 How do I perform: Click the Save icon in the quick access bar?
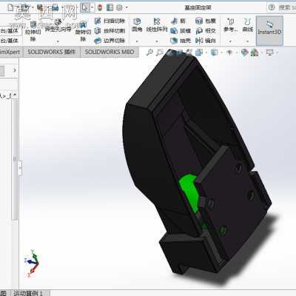(40, 7)
